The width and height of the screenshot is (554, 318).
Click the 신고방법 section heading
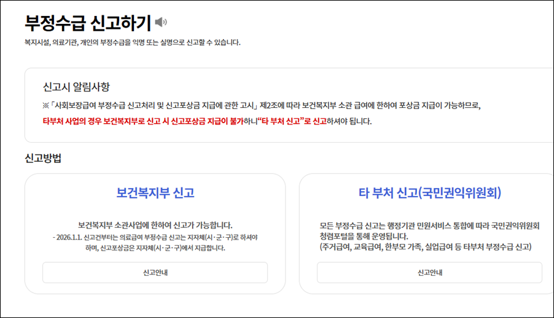pos(43,158)
